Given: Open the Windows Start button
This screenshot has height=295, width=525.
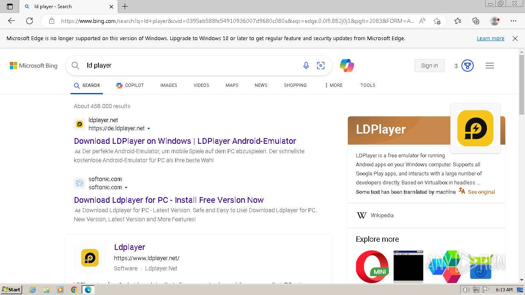Looking at the screenshot, I should (x=11, y=290).
